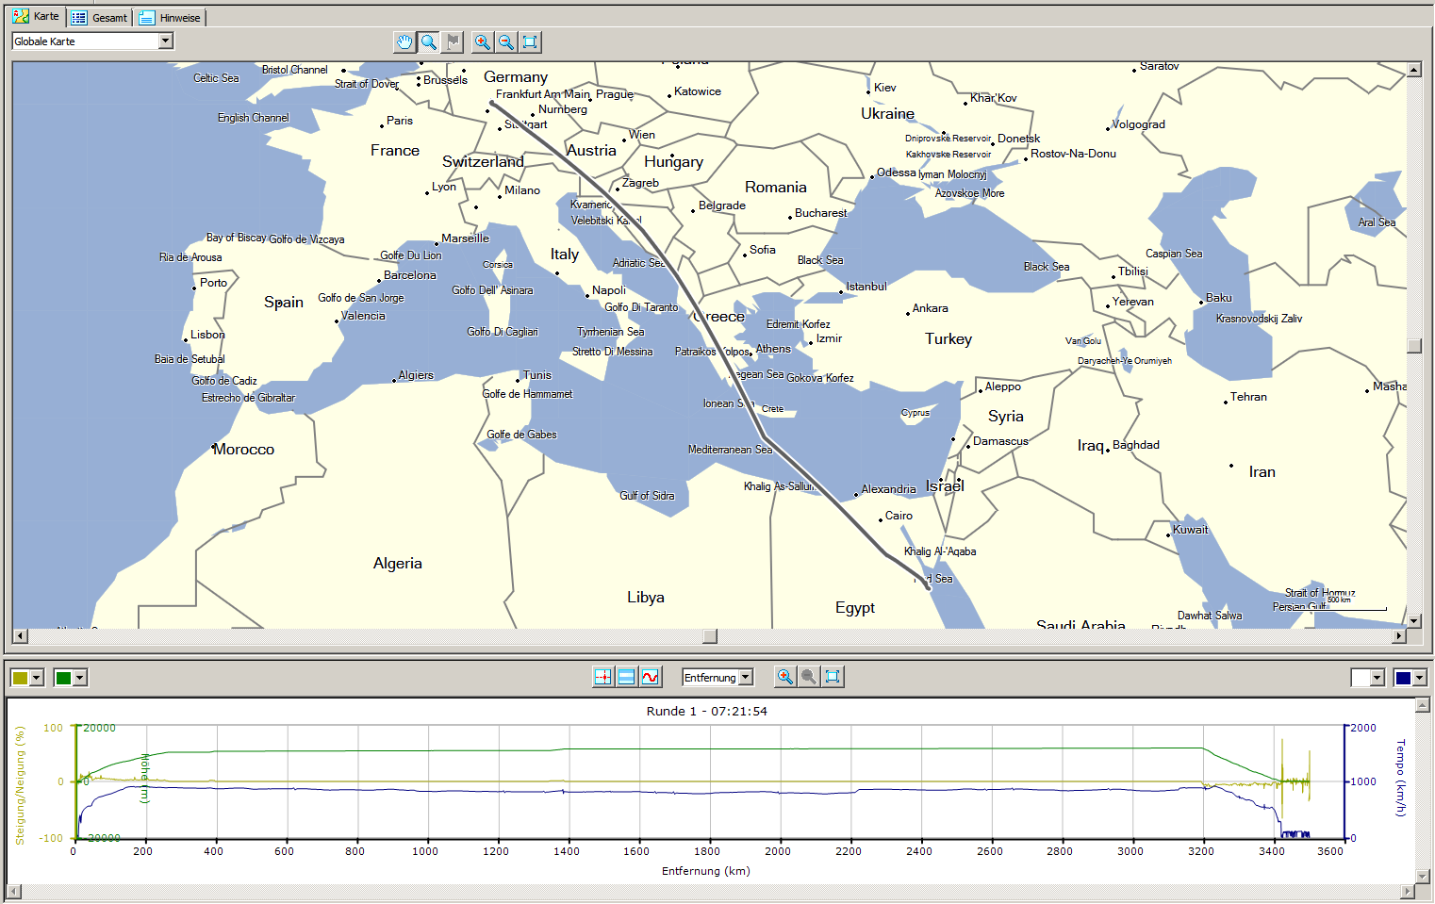Zoom out of the map
The image size is (1435, 904).
pyautogui.click(x=506, y=42)
